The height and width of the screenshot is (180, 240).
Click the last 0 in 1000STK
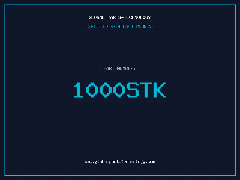click(119, 90)
